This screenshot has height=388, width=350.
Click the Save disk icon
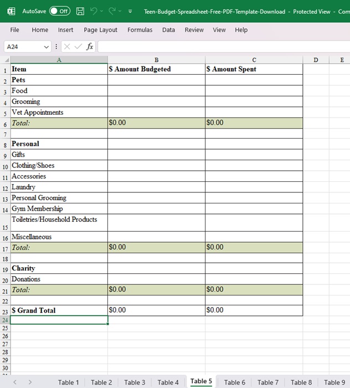point(80,11)
